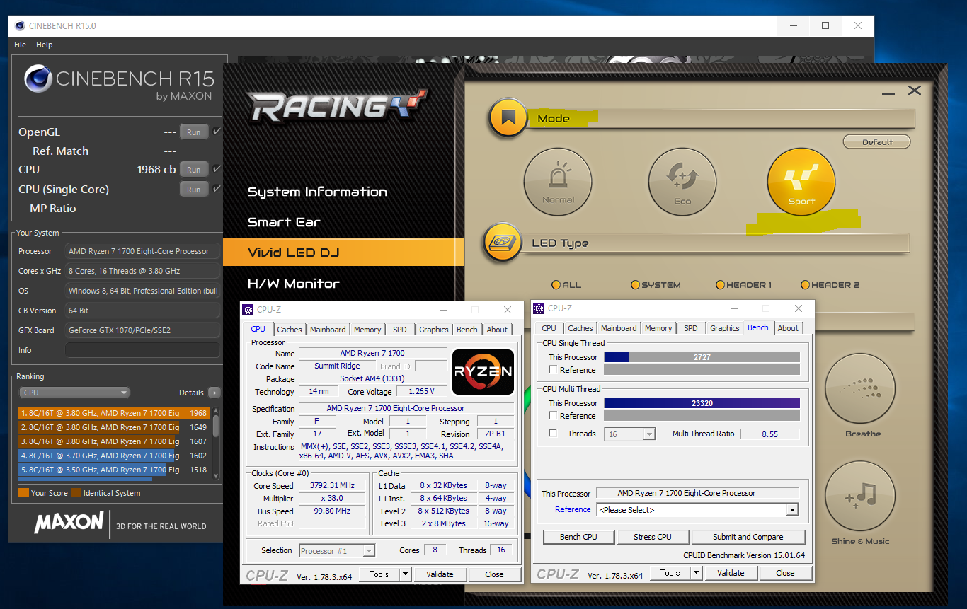Enable Single Thread Reference checkbox

(x=553, y=370)
